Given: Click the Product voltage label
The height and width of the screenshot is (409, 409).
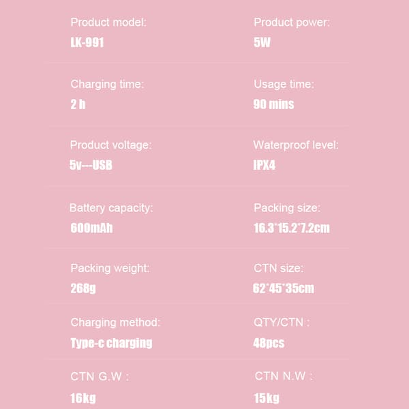Looking at the screenshot, I should click(110, 145).
